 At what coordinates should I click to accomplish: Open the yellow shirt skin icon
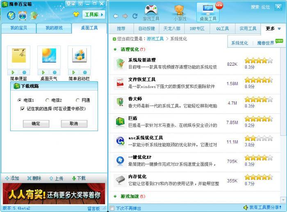(76, 14)
